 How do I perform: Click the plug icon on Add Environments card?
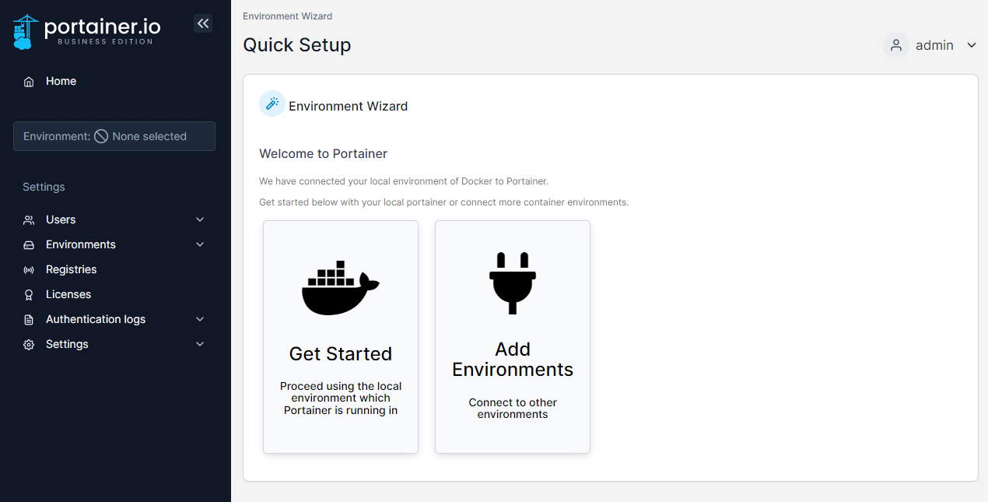point(512,282)
